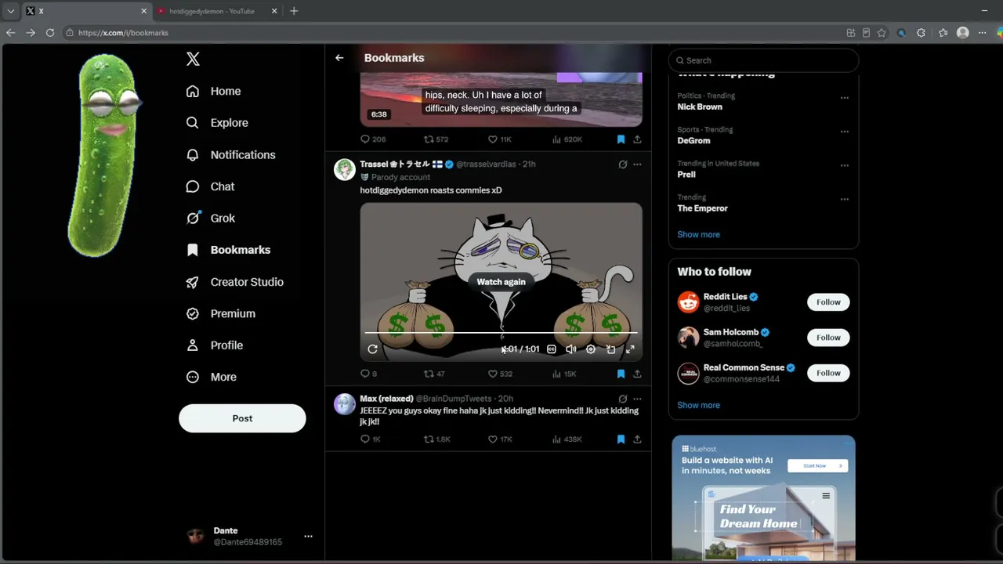The height and width of the screenshot is (564, 1003).
Task: Open options for DeGrom trend
Action: 844,132
